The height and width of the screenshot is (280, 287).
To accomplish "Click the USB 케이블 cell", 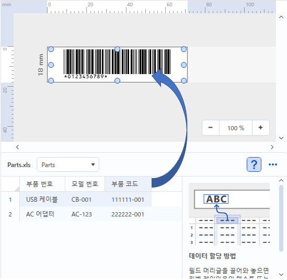I will (x=42, y=200).
